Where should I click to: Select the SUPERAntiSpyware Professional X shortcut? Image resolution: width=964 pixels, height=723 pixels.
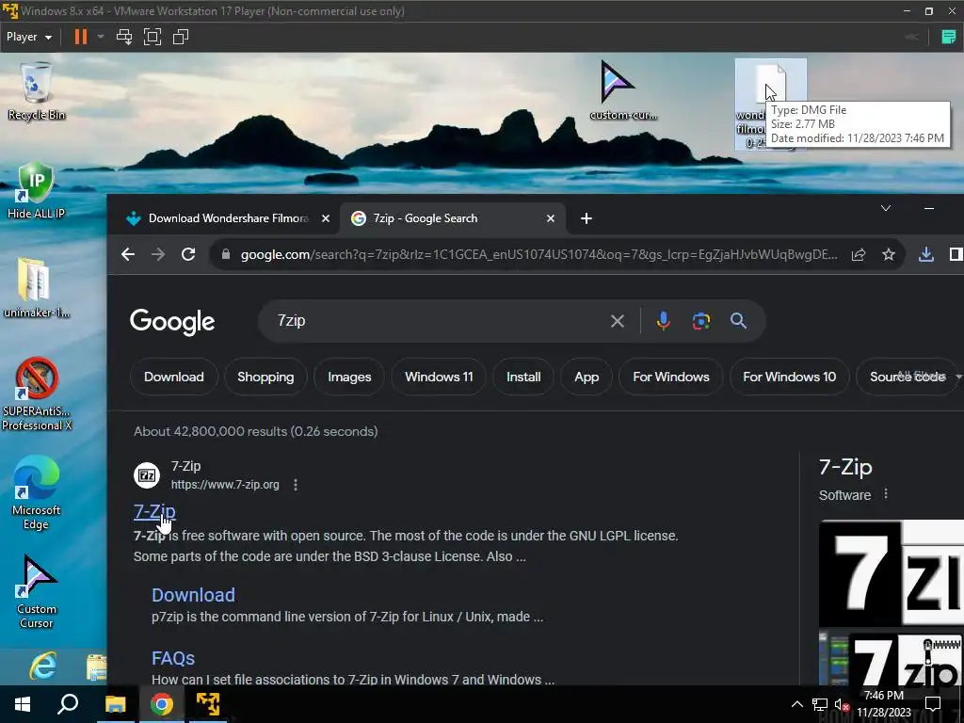(x=37, y=394)
